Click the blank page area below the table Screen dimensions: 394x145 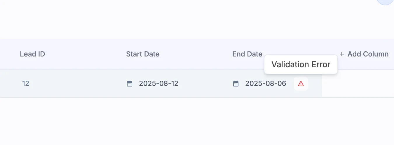coord(197,122)
